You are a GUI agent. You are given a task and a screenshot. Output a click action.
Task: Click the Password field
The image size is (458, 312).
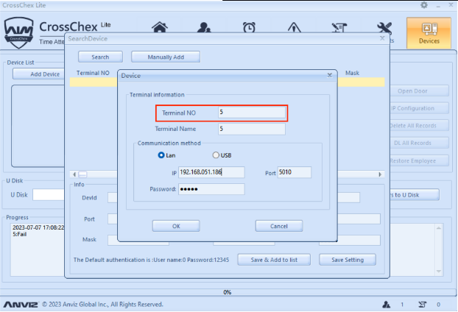coord(211,189)
